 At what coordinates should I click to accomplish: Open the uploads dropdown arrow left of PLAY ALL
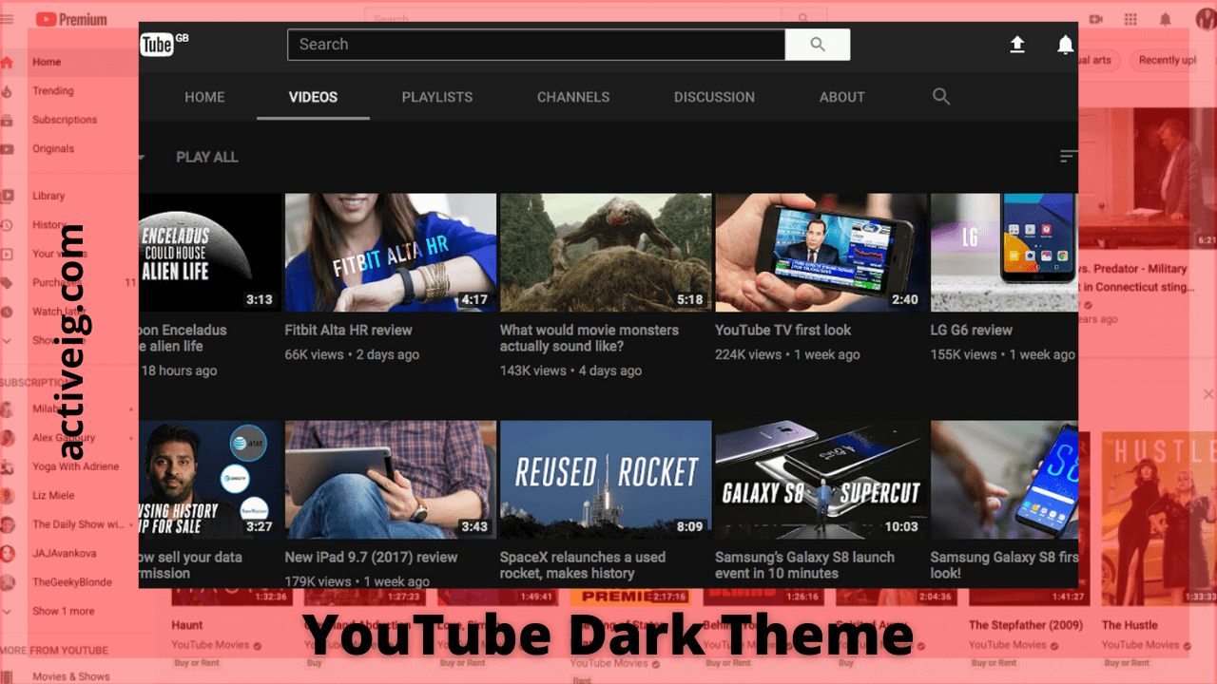[142, 158]
